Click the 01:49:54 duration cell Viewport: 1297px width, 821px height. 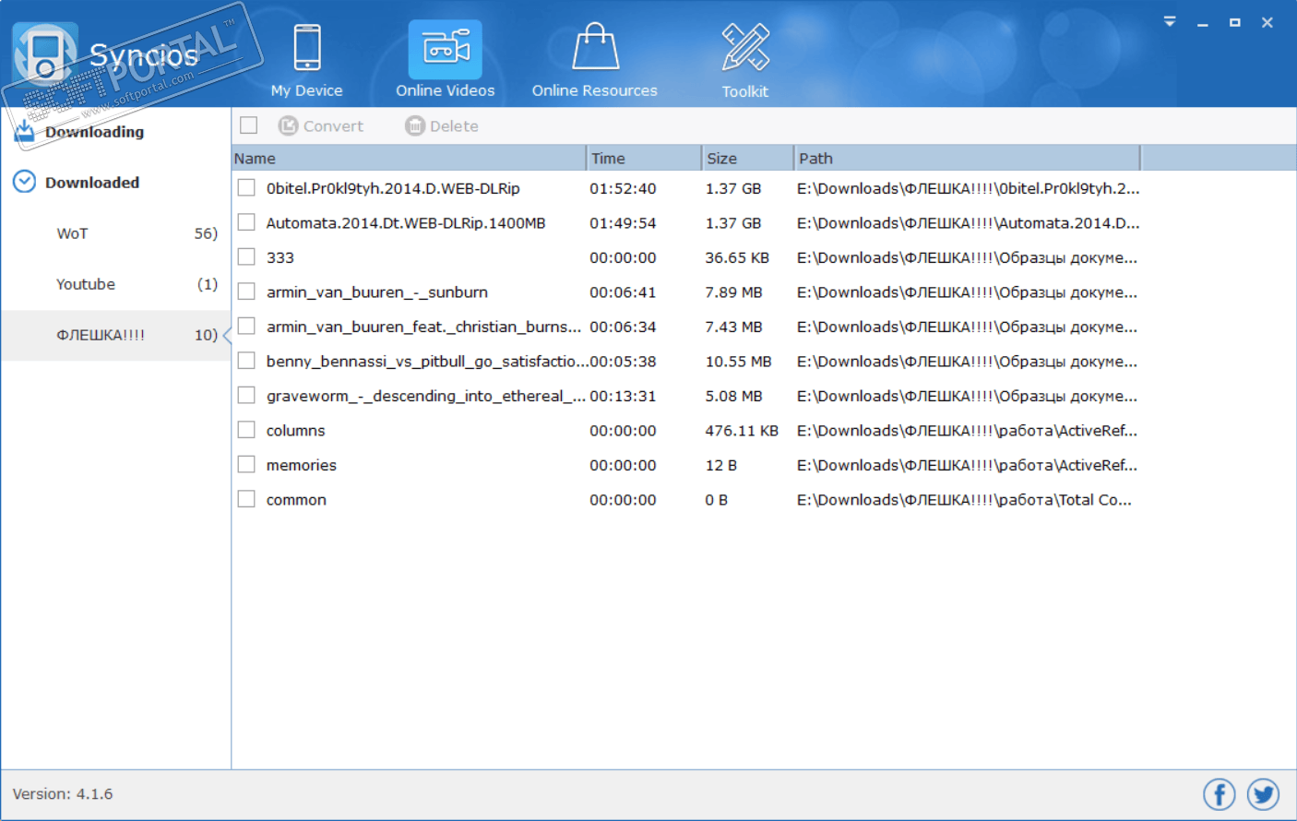click(x=624, y=223)
